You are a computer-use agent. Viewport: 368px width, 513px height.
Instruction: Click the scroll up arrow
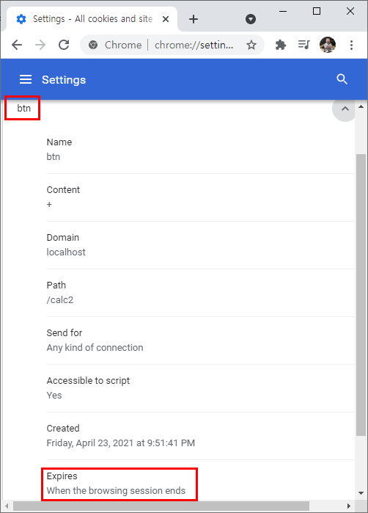pyautogui.click(x=361, y=107)
